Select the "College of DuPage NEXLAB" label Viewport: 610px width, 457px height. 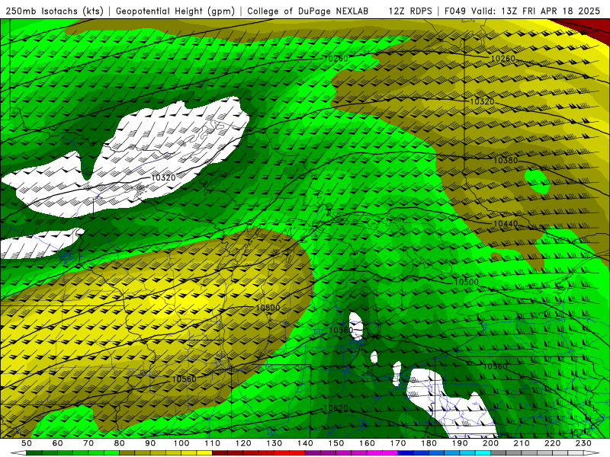coord(308,11)
